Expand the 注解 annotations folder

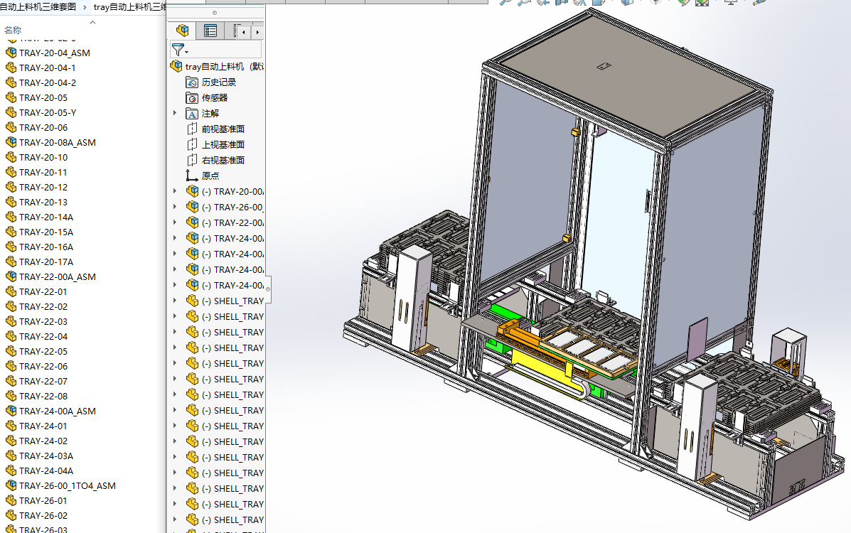click(x=175, y=114)
